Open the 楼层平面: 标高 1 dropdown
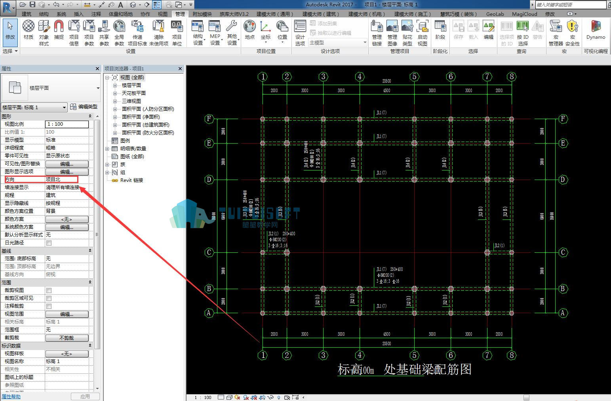The image size is (611, 401). pos(34,107)
